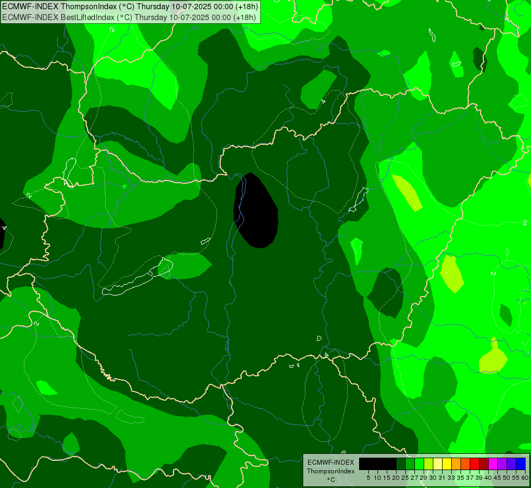Click the legend tick value 37
531x488 pixels.
(470, 478)
